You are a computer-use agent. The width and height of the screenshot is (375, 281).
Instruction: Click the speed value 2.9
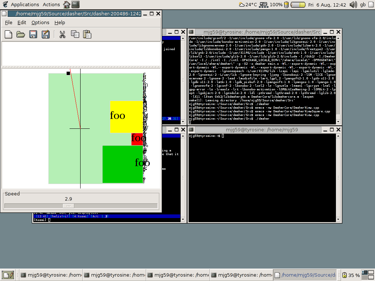coord(68,199)
